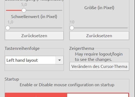Click the Tastenreihenfolge group title
Image resolution: width=135 pixels, height=97 pixels.
[x=22, y=48]
